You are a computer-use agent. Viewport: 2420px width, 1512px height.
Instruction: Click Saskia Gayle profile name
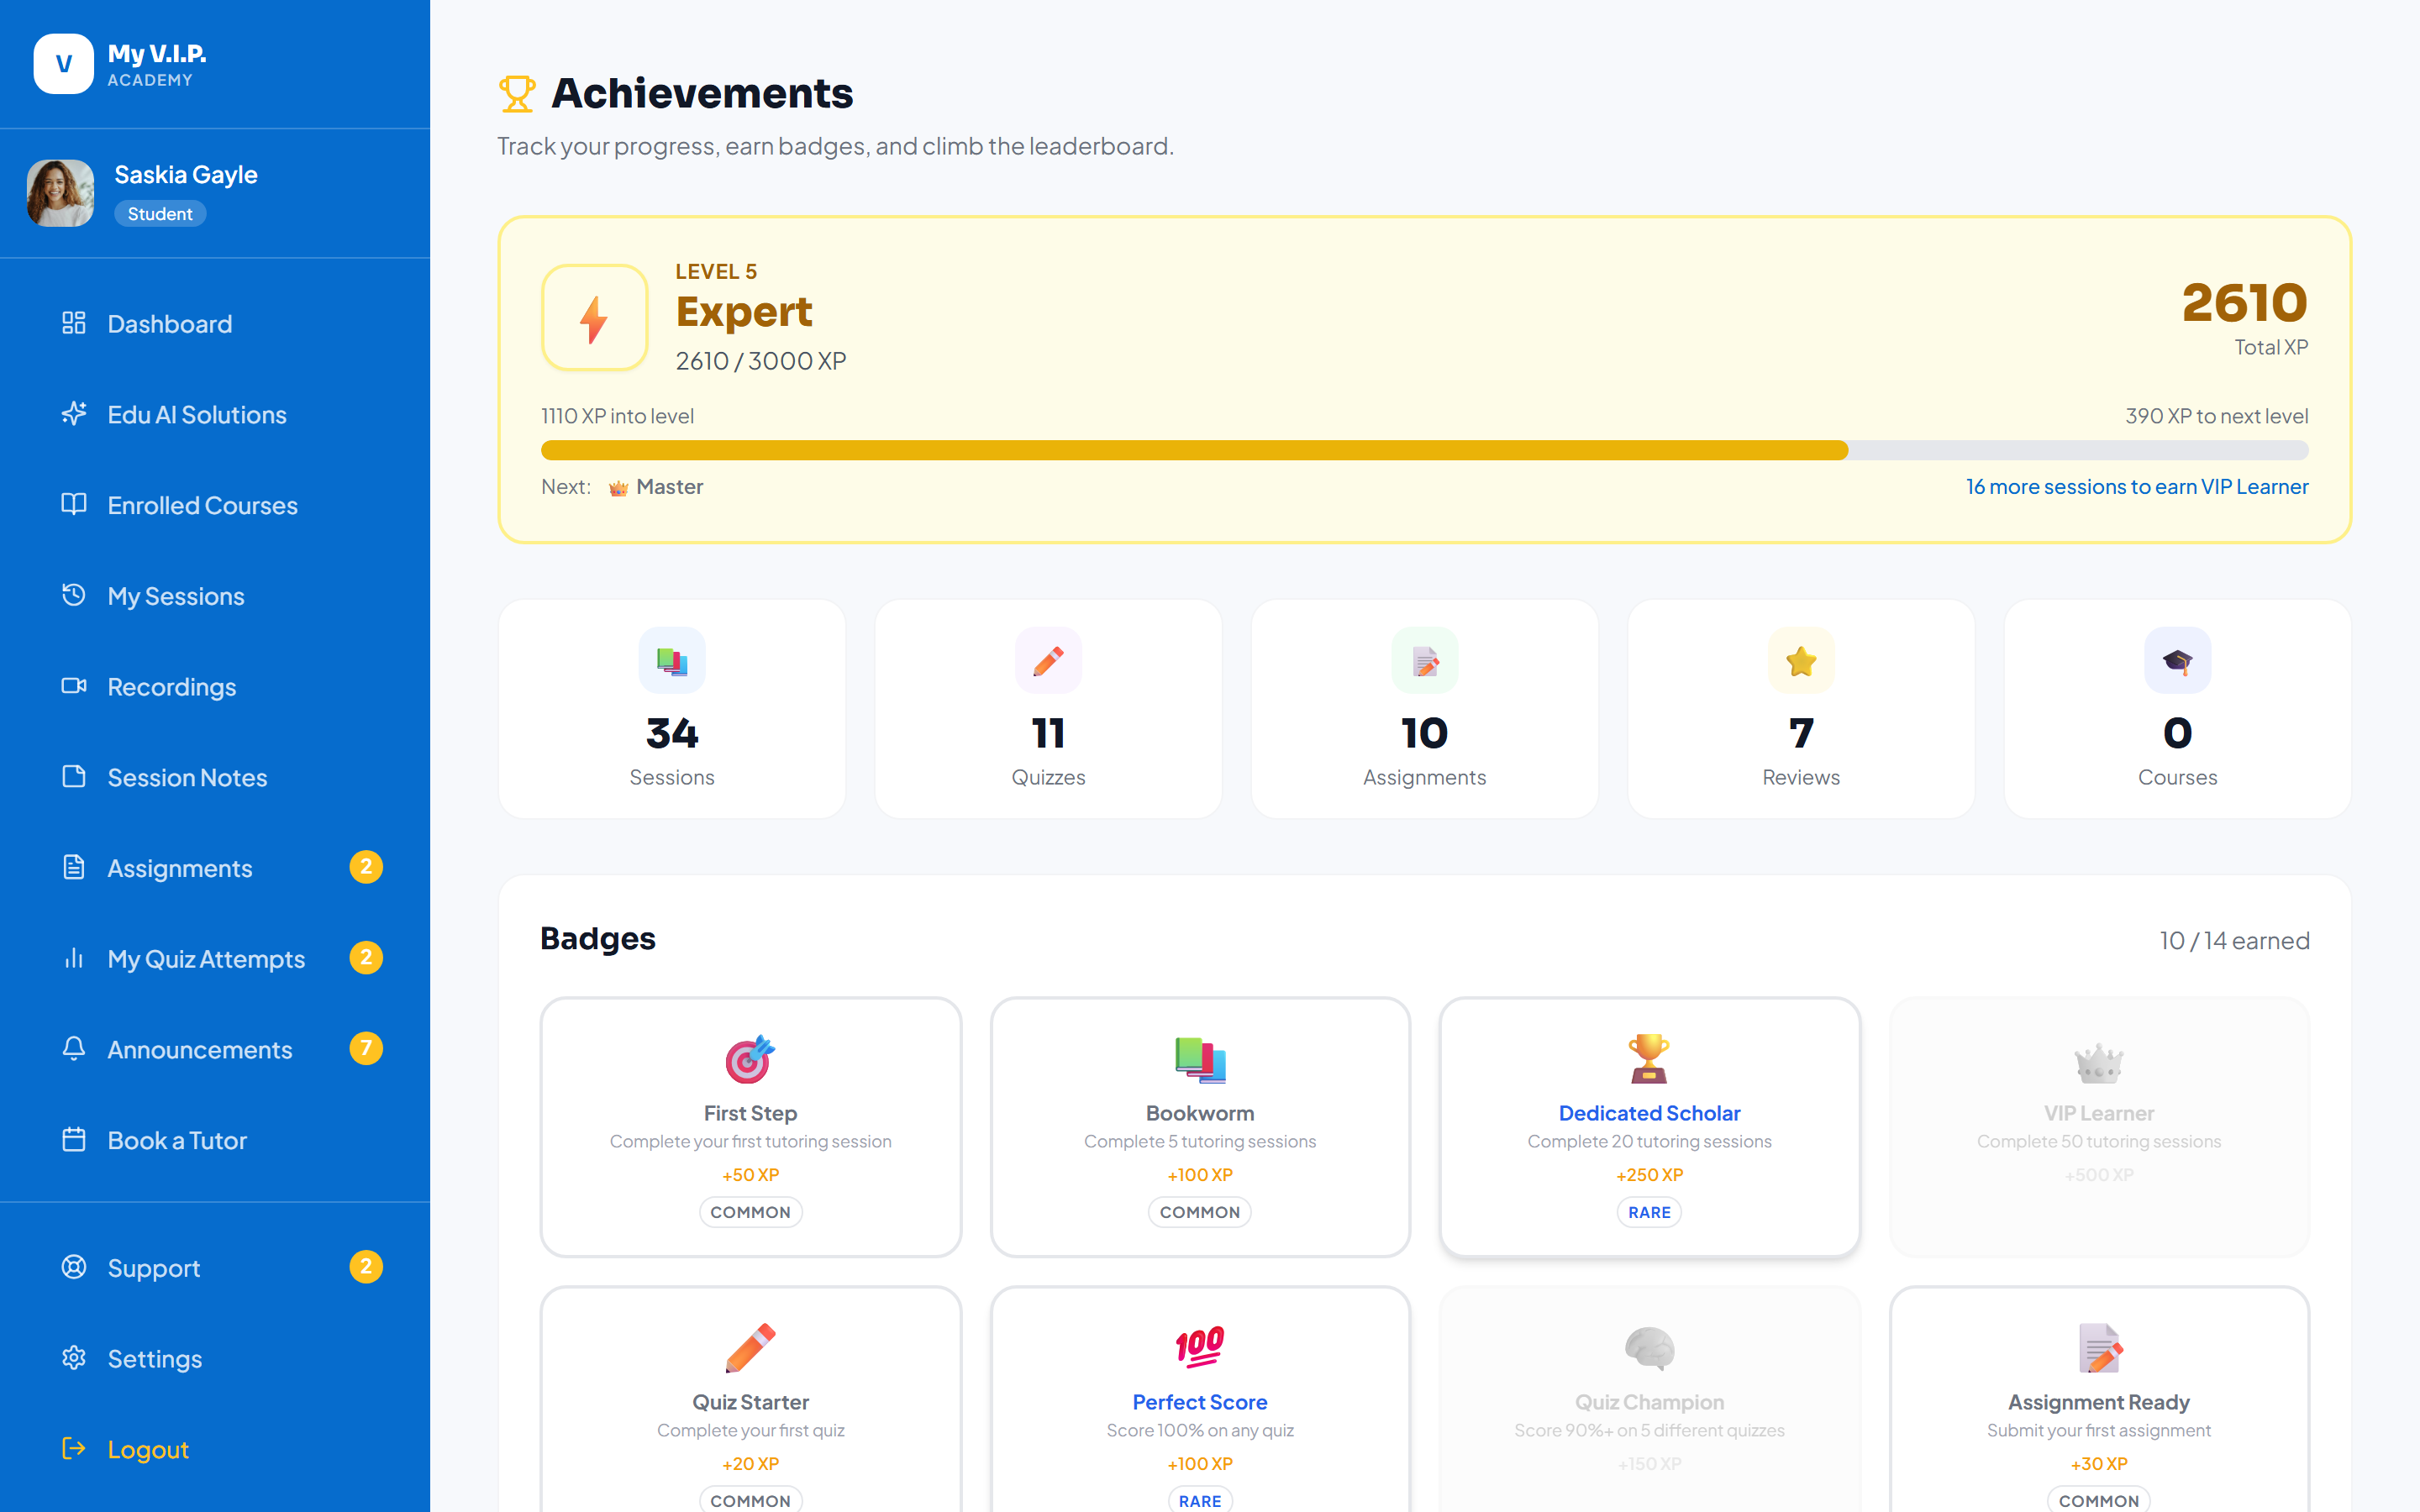[186, 175]
